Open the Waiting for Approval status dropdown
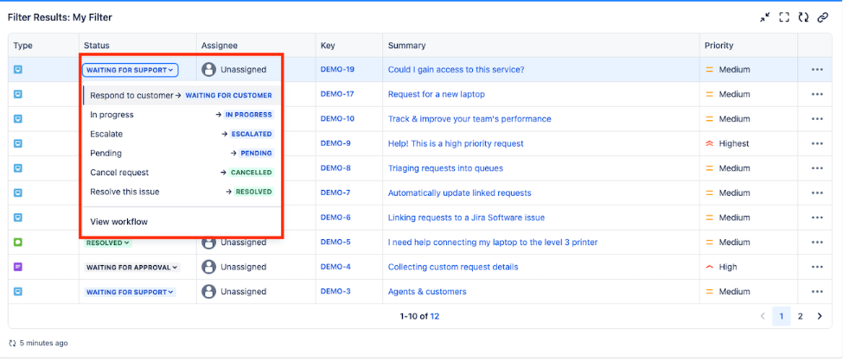843x360 pixels. coord(132,267)
